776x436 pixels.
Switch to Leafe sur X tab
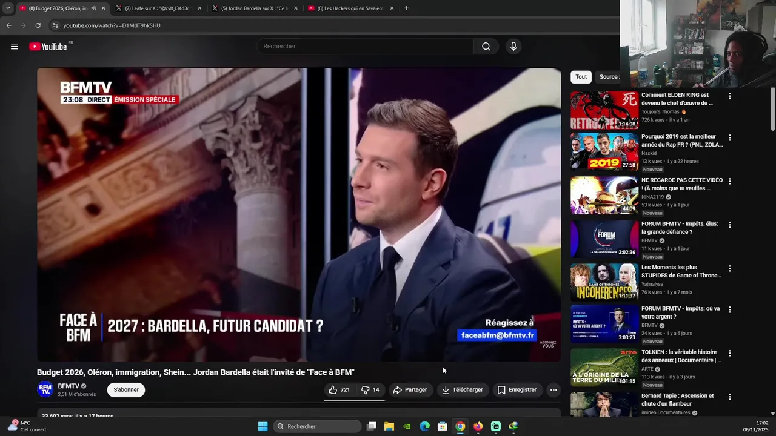157,8
